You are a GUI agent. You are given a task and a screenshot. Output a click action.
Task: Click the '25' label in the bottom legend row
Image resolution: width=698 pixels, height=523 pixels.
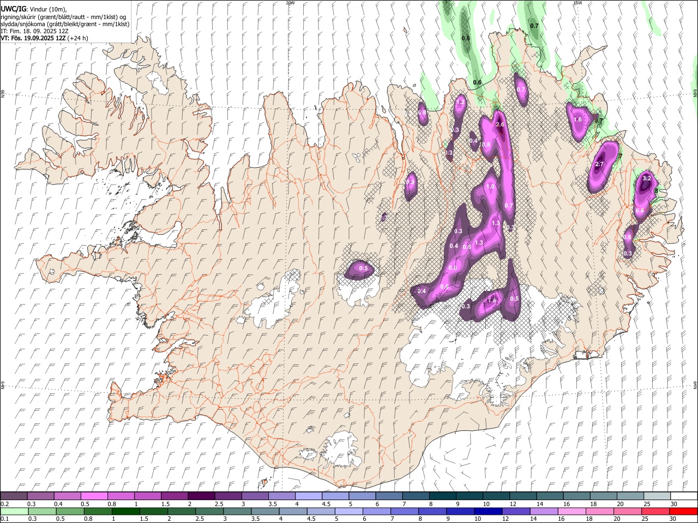point(645,519)
